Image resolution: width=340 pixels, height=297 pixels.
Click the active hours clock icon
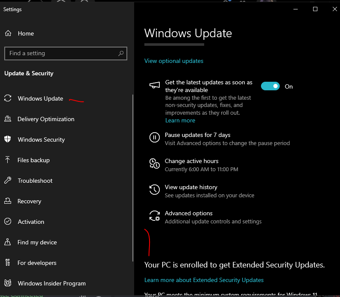click(x=155, y=163)
